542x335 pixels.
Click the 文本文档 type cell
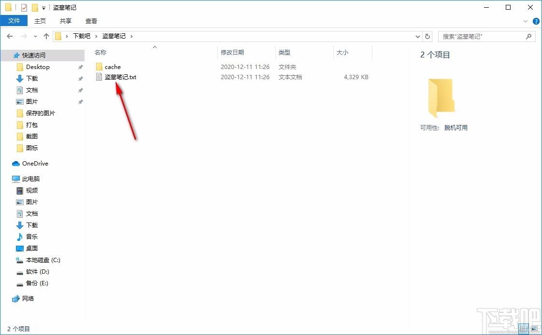290,77
